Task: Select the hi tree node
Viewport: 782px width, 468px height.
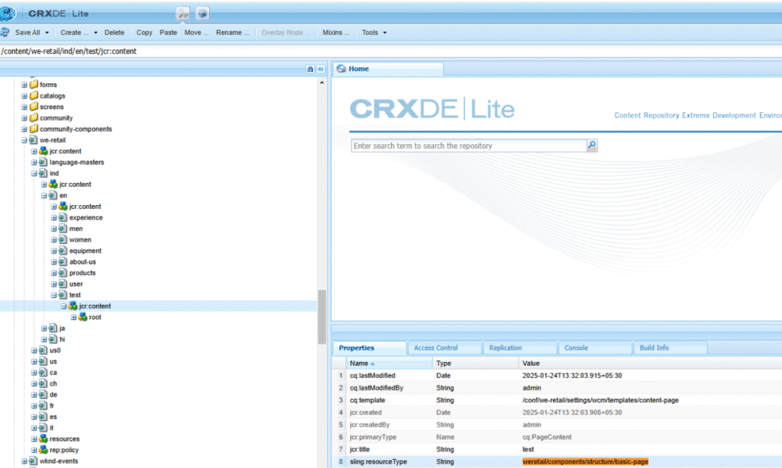Action: (x=62, y=339)
